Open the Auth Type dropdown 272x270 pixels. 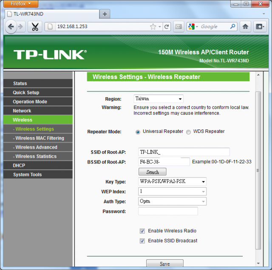pyautogui.click(x=173, y=201)
